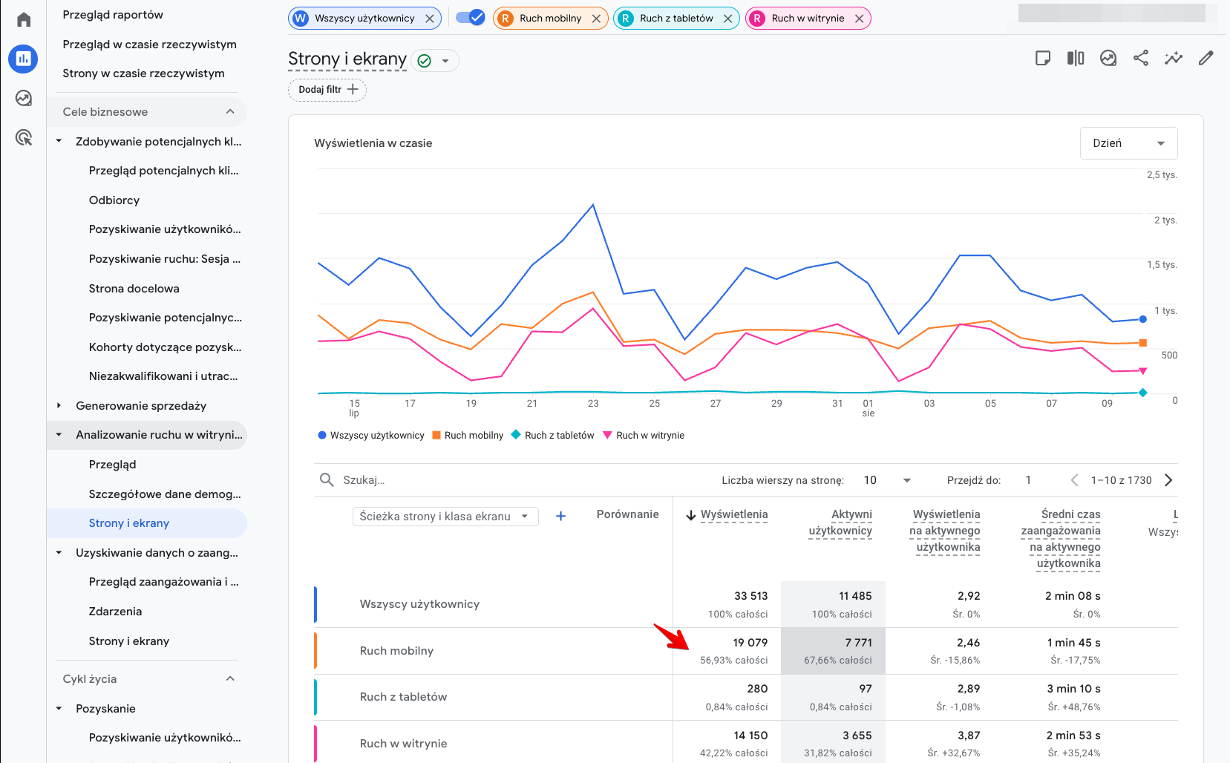The height and width of the screenshot is (763, 1230).
Task: Open the Insights sparkline icon
Action: tap(1174, 58)
